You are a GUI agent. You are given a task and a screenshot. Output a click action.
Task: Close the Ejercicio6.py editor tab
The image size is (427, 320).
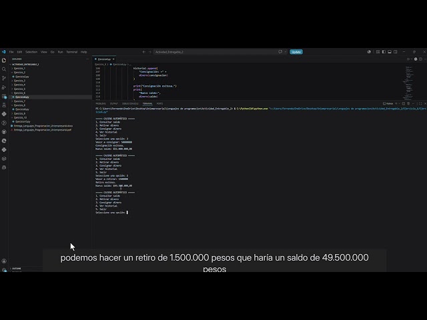tap(113, 59)
